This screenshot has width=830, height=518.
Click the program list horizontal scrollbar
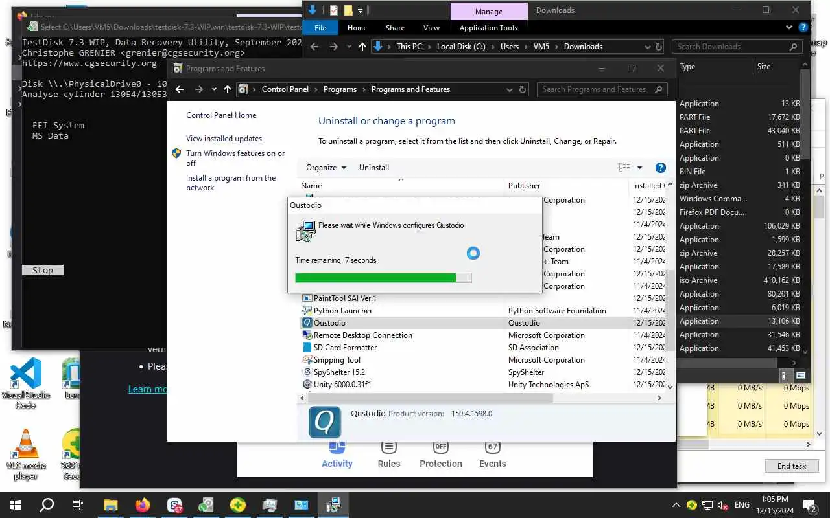pyautogui.click(x=431, y=398)
